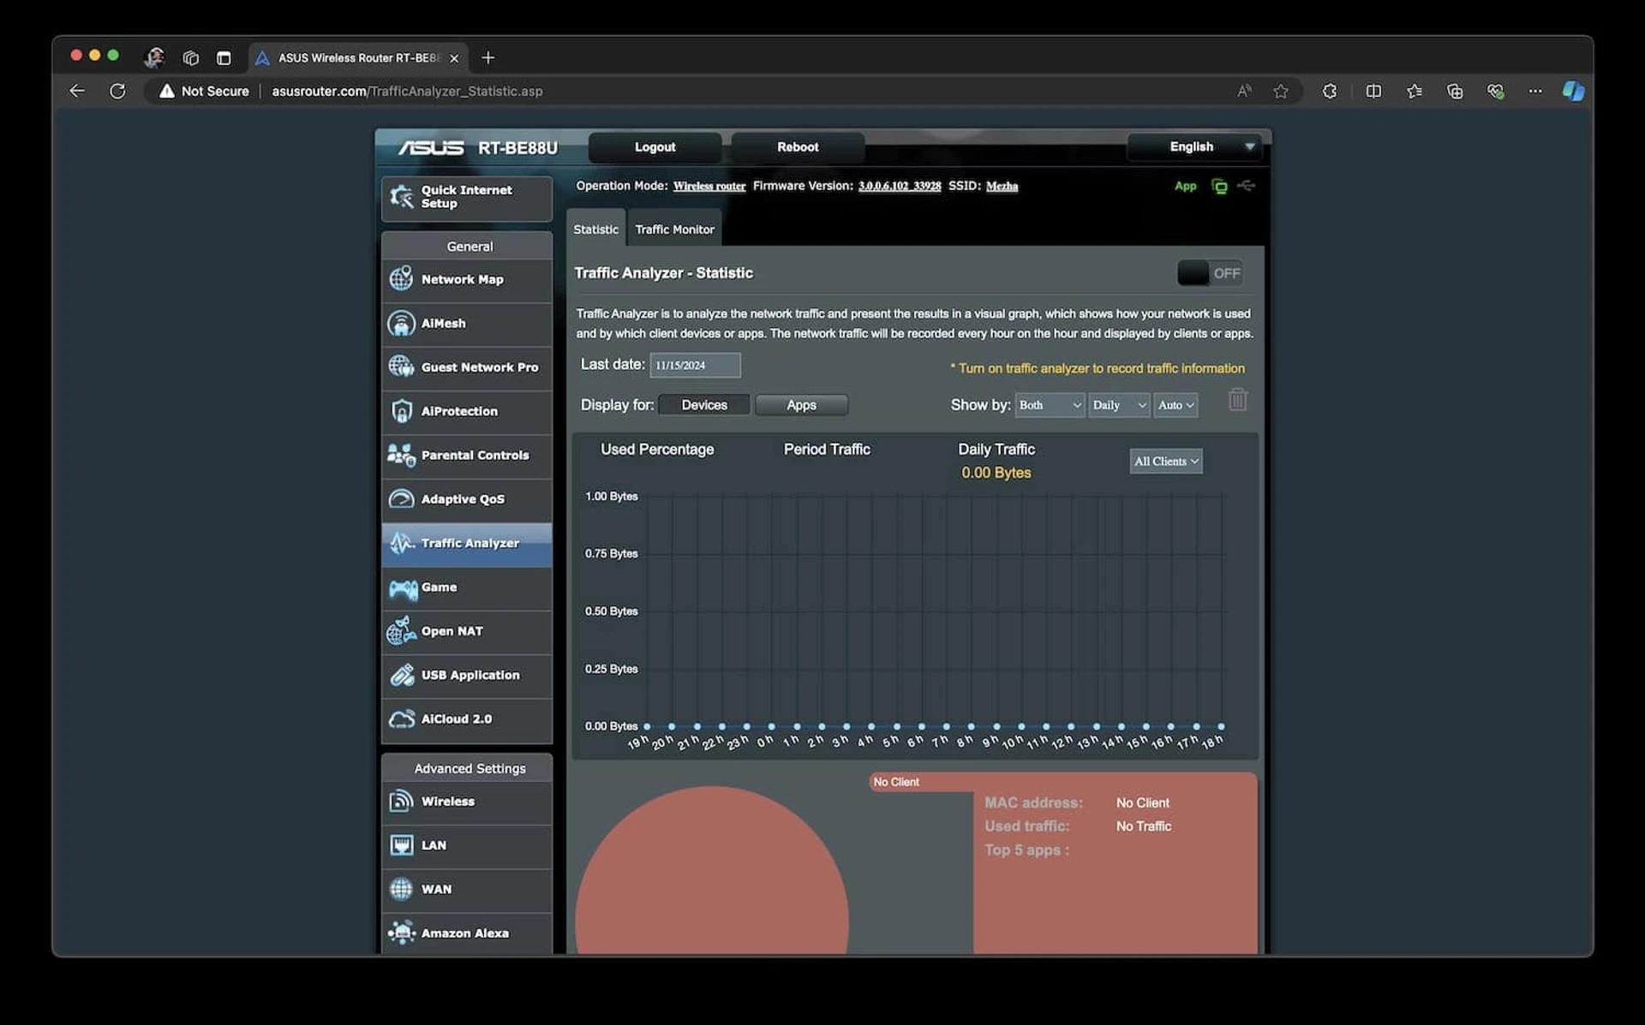Viewport: 1645px width, 1025px height.
Task: Open the Adaptive QoS icon
Action: click(401, 499)
